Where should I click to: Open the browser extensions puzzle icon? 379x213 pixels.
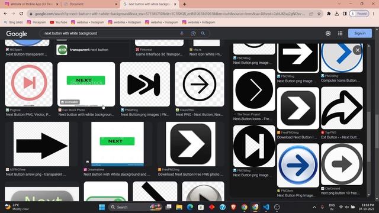329,14
